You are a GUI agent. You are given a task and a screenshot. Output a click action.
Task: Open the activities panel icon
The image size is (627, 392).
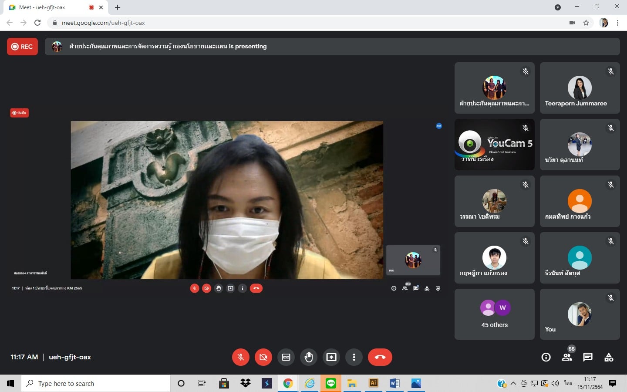(609, 357)
